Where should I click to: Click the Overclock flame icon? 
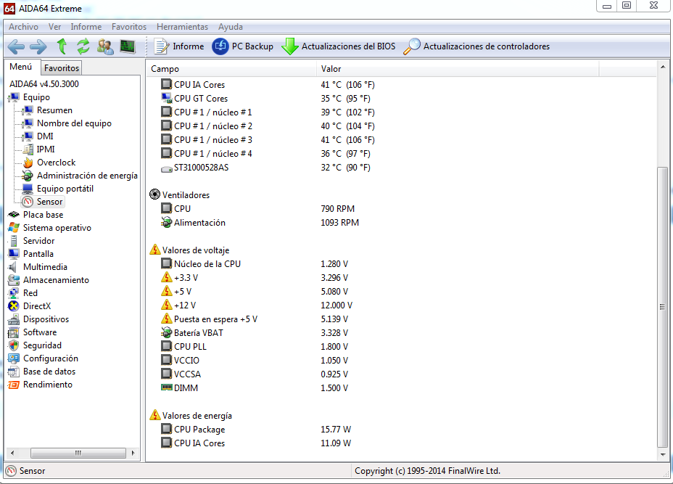coord(28,163)
